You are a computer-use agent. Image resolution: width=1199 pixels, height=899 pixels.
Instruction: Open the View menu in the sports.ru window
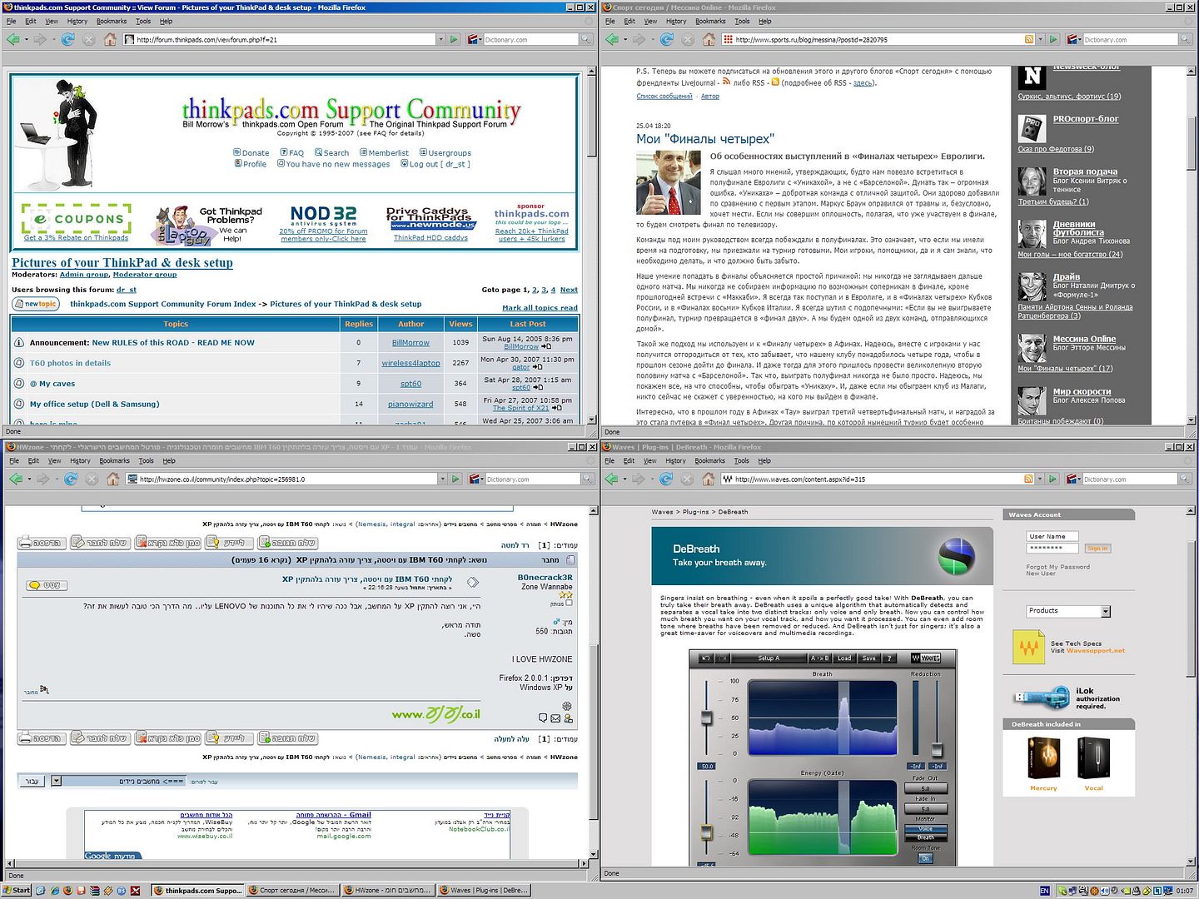650,21
